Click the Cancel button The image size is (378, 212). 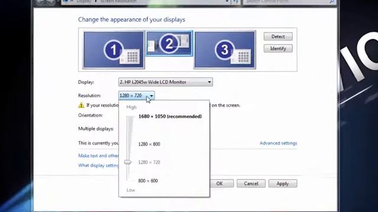[251, 183]
